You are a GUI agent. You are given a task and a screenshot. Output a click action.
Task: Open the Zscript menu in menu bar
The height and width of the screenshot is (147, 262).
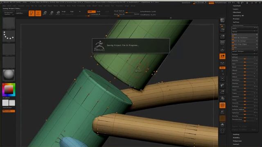(x=133, y=6)
